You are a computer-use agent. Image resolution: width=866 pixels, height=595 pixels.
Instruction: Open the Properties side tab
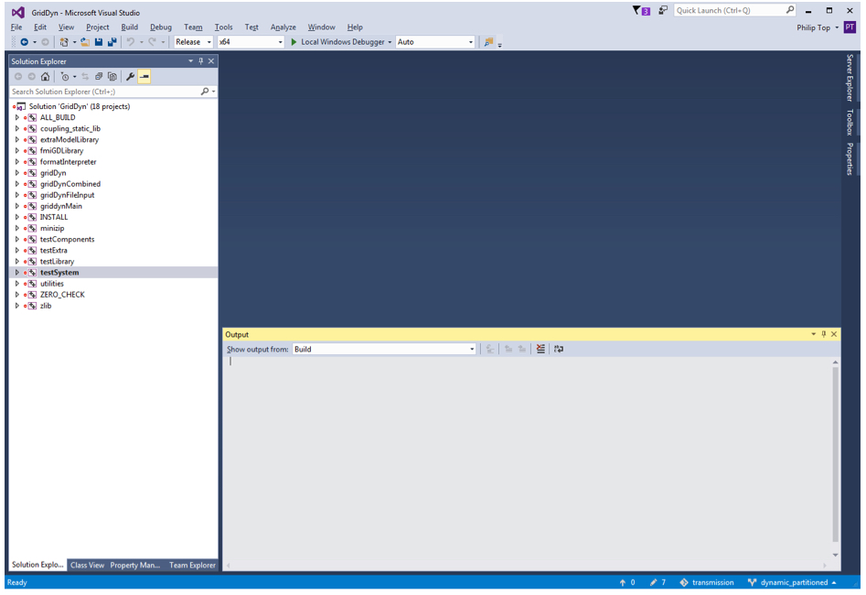tap(850, 159)
